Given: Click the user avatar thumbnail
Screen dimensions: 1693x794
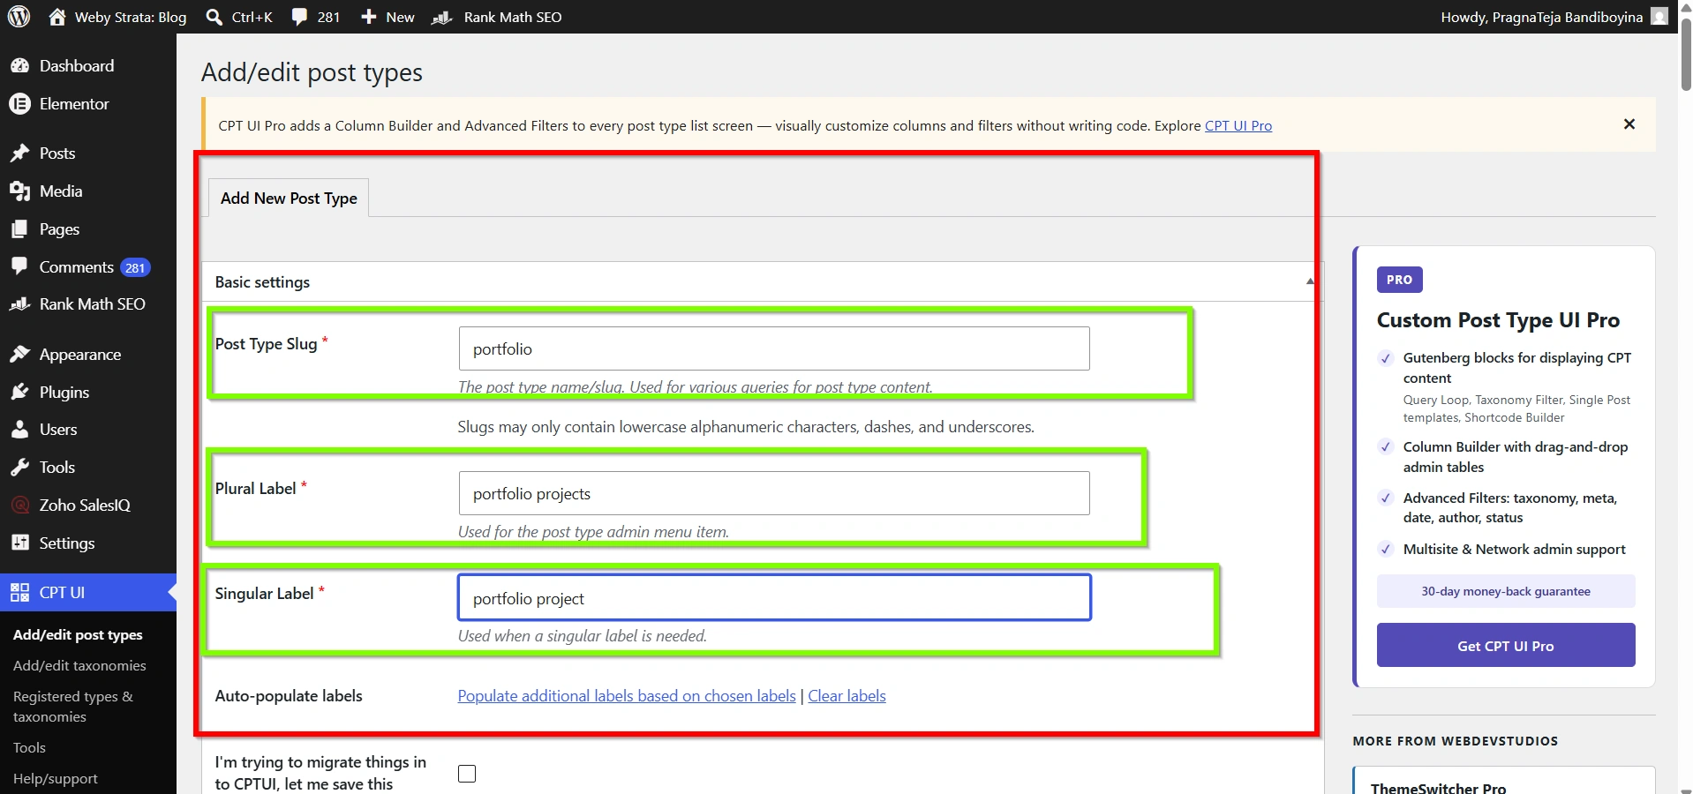Looking at the screenshot, I should pyautogui.click(x=1659, y=17).
